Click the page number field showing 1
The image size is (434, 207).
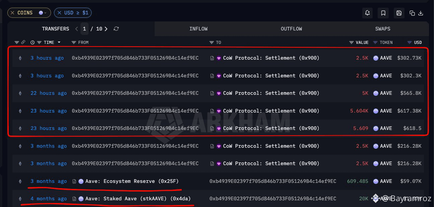(85, 29)
